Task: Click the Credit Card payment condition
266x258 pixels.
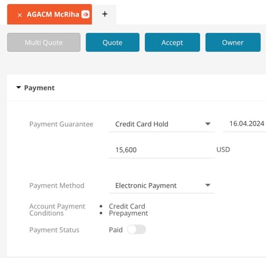Action: pyautogui.click(x=127, y=206)
